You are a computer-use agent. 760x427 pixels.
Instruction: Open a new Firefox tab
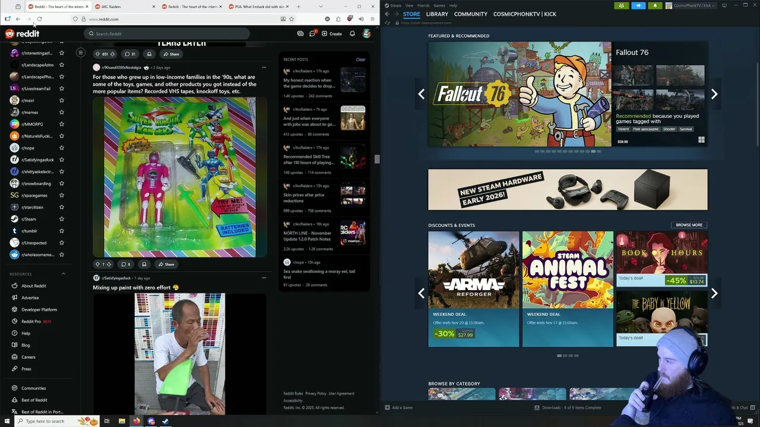coord(298,7)
